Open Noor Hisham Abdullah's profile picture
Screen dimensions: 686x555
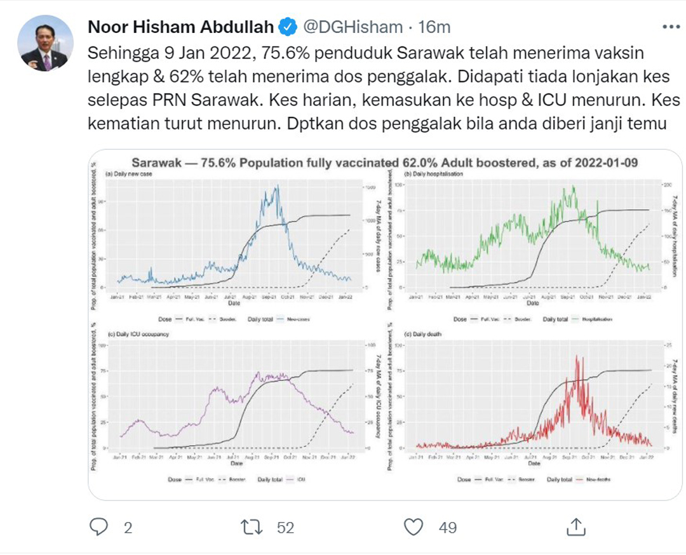pos(46,43)
